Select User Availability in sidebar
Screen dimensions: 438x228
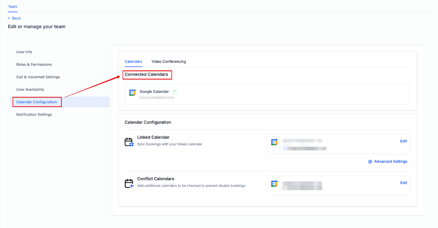30,89
